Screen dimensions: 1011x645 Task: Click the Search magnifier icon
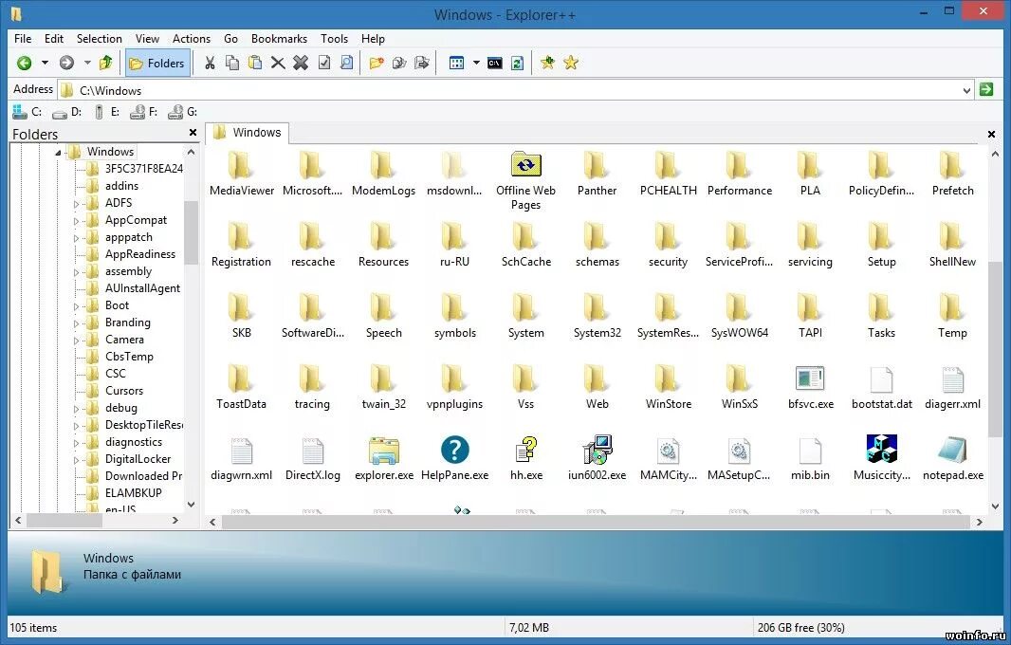point(347,63)
